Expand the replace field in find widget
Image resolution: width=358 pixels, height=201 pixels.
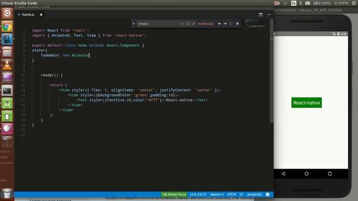[134, 23]
